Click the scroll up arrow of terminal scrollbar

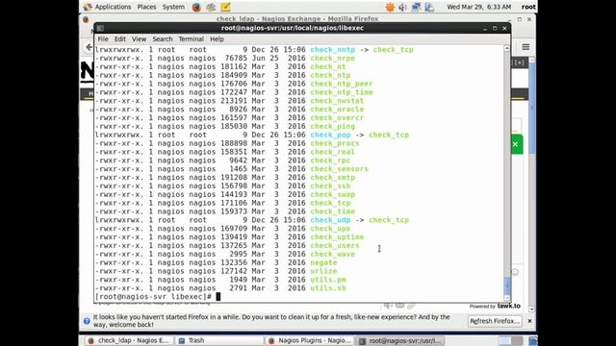pos(507,48)
